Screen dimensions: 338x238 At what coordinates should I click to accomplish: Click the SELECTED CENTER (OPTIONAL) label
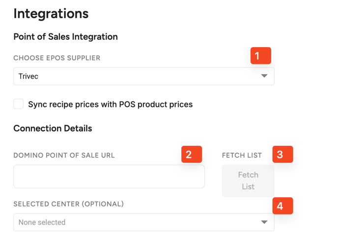pos(68,204)
